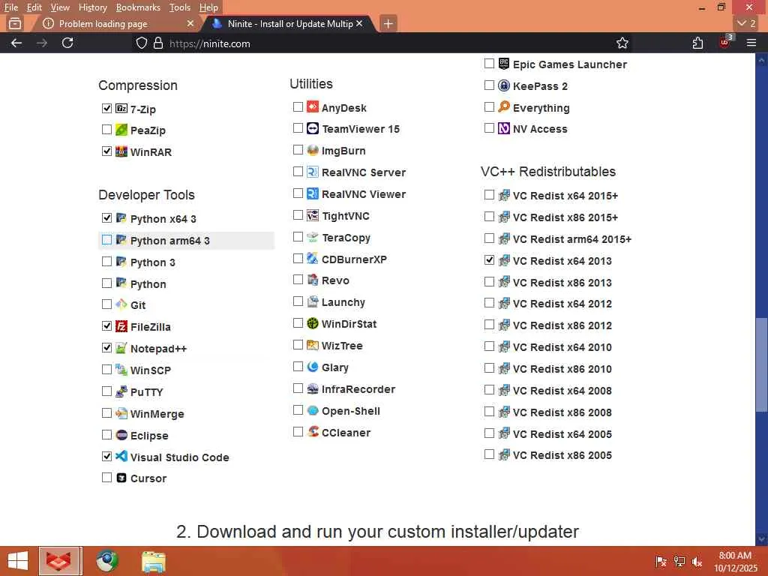Select the CDBurnerXP label
Image resolution: width=768 pixels, height=576 pixels.
(x=354, y=259)
